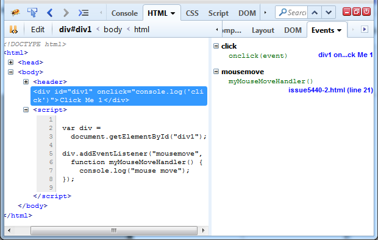378x240 pixels.
Task: Click the right arrow of horizontal scrollbar
Action: pos(203,231)
